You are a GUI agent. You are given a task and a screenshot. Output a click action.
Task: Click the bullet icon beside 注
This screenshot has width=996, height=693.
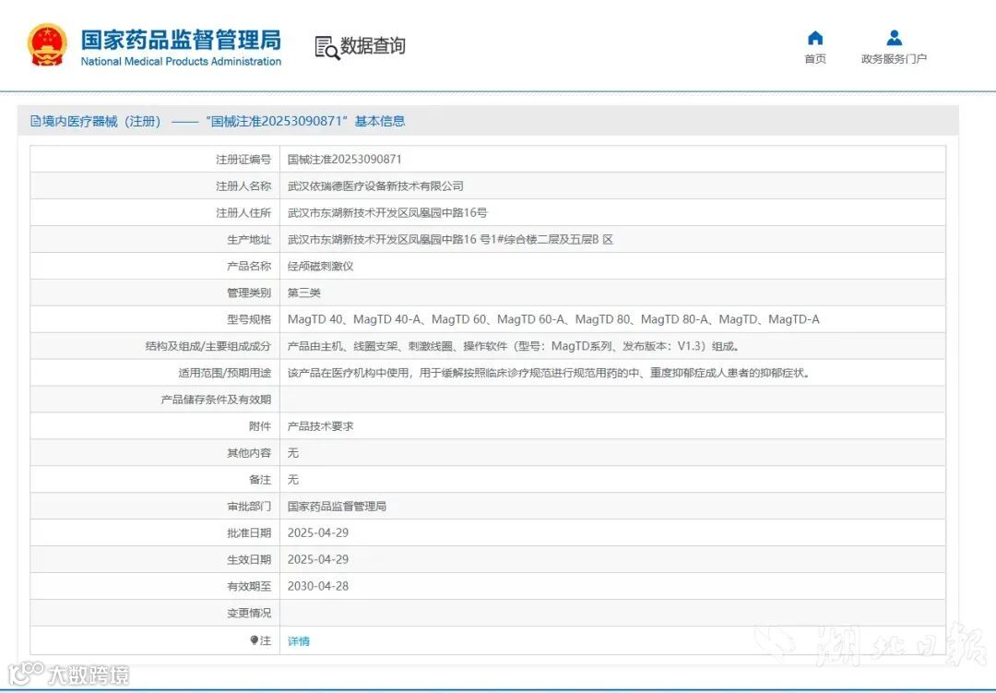255,640
